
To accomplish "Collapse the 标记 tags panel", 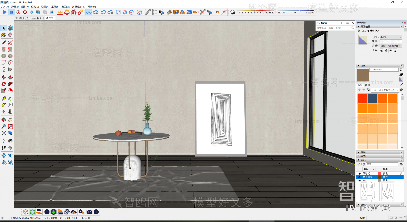I will [x=359, y=160].
